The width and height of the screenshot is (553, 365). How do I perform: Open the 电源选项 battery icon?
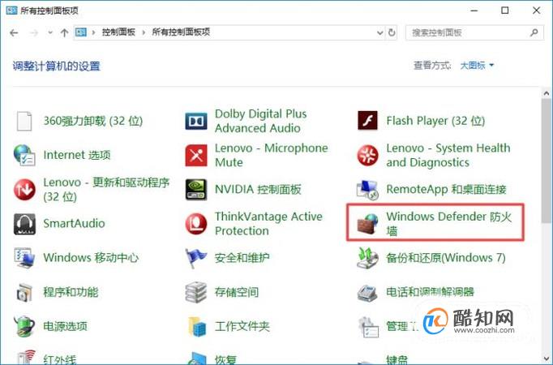point(24,326)
